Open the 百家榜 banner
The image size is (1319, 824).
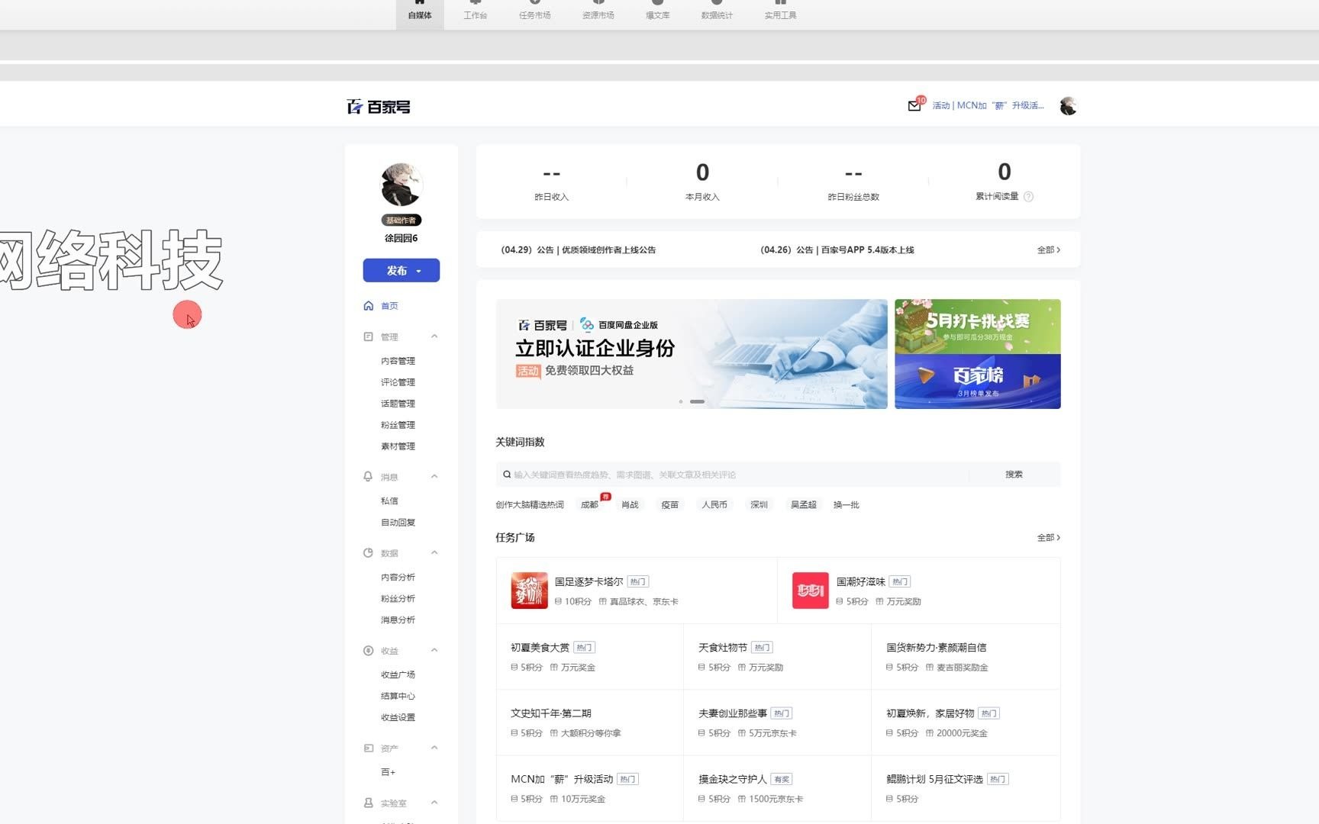(978, 381)
